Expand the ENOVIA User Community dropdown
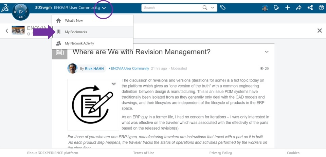The image size is (326, 157). pos(104,8)
